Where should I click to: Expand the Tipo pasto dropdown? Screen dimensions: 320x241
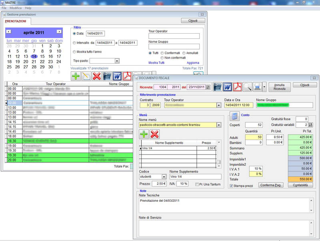click(117, 61)
